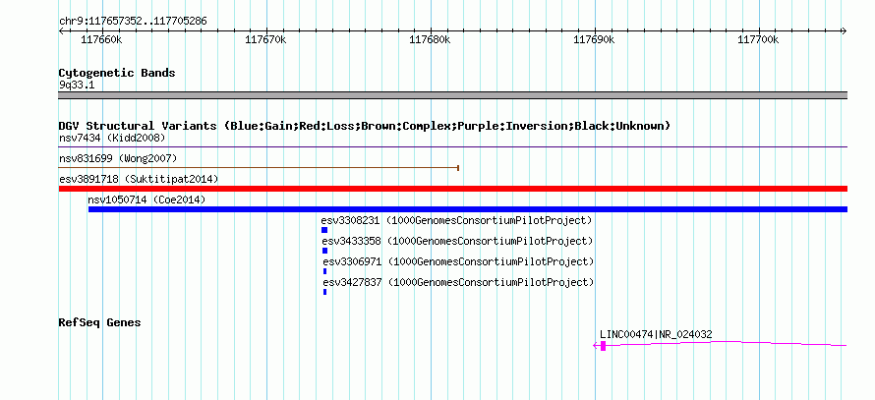The height and width of the screenshot is (400, 875).
Task: Click the right arrow end of ruler
Action: click(845, 31)
